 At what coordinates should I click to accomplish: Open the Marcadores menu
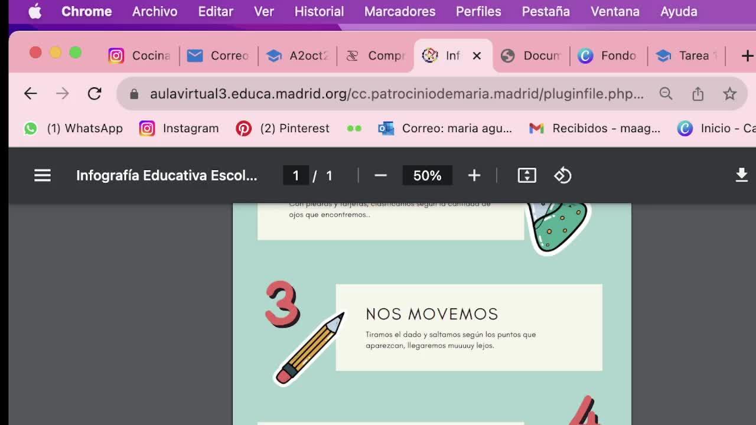coord(400,11)
